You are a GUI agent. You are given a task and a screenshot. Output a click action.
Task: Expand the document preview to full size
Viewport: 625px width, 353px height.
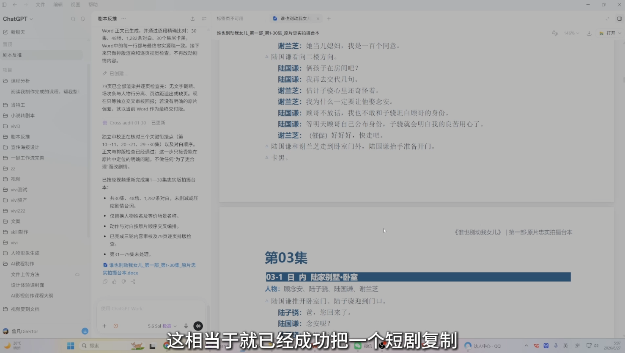[608, 19]
